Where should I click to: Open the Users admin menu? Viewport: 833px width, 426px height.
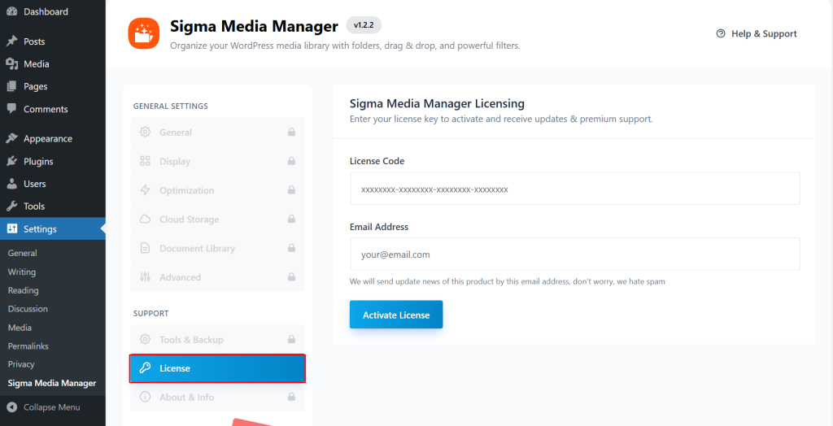coord(53,184)
